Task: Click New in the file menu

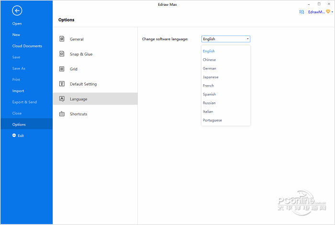Action: pyautogui.click(x=16, y=35)
